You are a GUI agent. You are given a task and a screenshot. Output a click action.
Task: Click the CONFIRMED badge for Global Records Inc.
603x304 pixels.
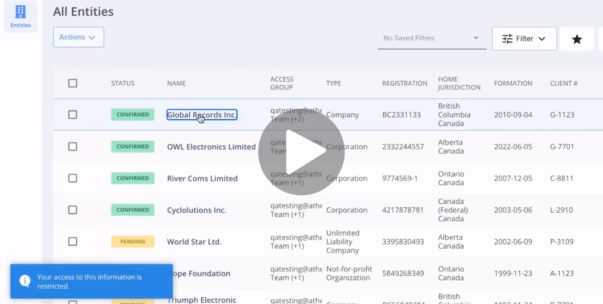pyautogui.click(x=133, y=115)
